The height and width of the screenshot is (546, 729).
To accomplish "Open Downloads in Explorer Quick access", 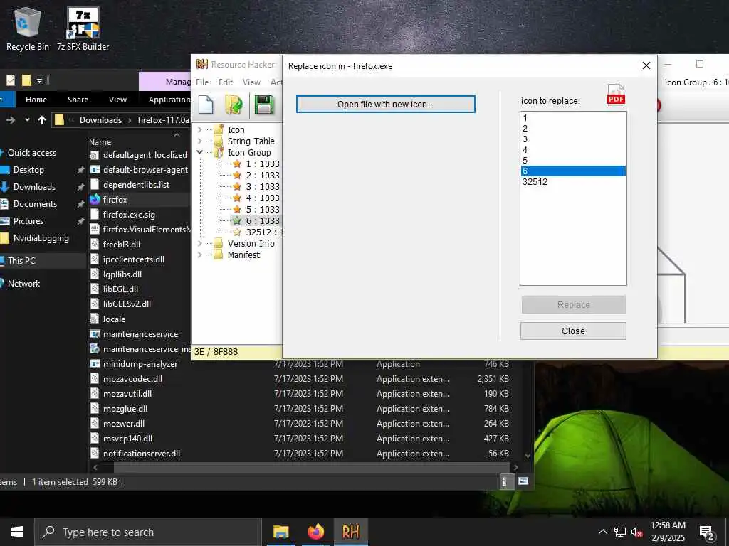I will point(34,187).
